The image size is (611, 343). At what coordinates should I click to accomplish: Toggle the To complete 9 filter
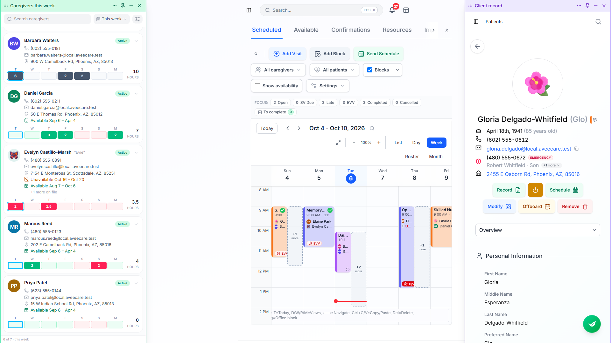coord(275,112)
